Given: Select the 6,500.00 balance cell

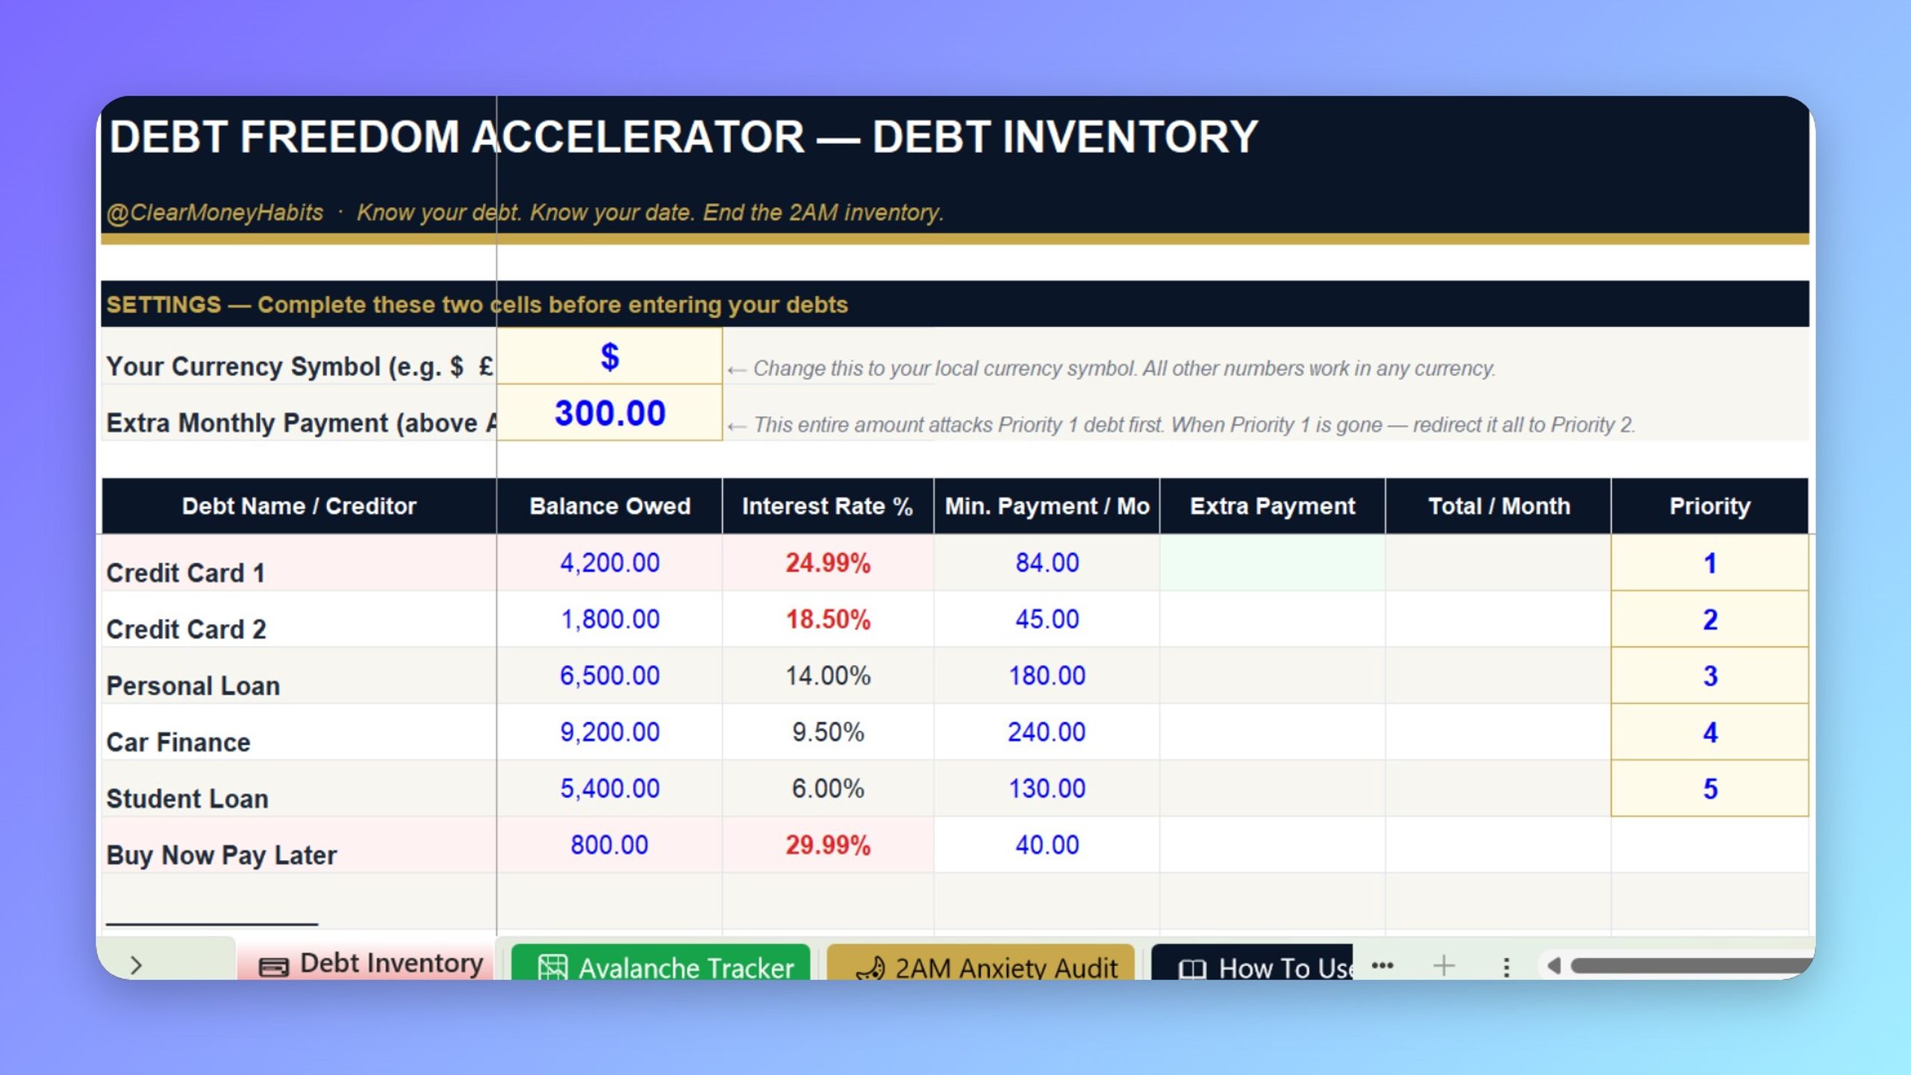Looking at the screenshot, I should (x=610, y=676).
